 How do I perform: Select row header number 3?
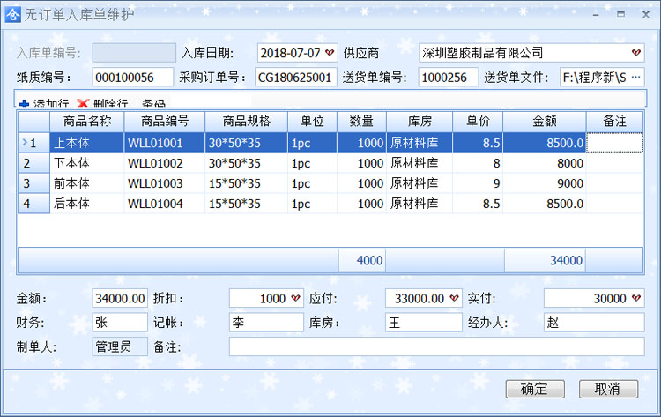click(x=33, y=183)
